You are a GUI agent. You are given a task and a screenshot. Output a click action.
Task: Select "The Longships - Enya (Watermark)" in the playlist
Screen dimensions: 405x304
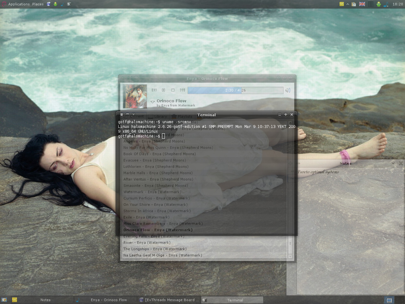205,249
